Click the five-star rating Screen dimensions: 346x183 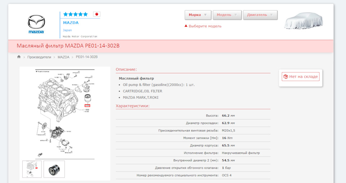tap(75, 14)
